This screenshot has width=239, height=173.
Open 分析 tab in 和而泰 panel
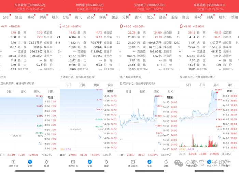click(66, 17)
